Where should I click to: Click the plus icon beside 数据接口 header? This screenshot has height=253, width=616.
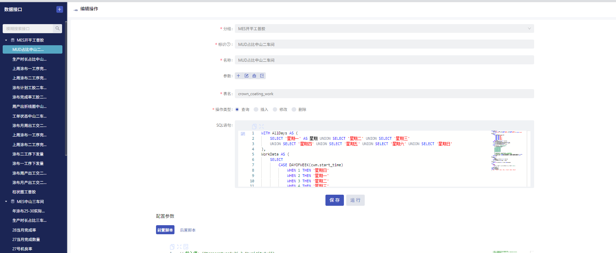coord(59,9)
